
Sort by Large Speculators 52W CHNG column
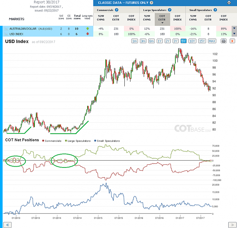[x=147, y=18]
